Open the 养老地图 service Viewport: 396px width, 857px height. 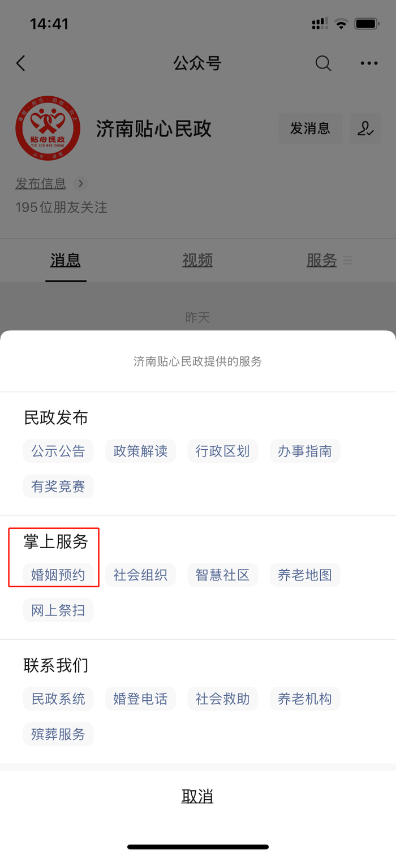(x=305, y=575)
